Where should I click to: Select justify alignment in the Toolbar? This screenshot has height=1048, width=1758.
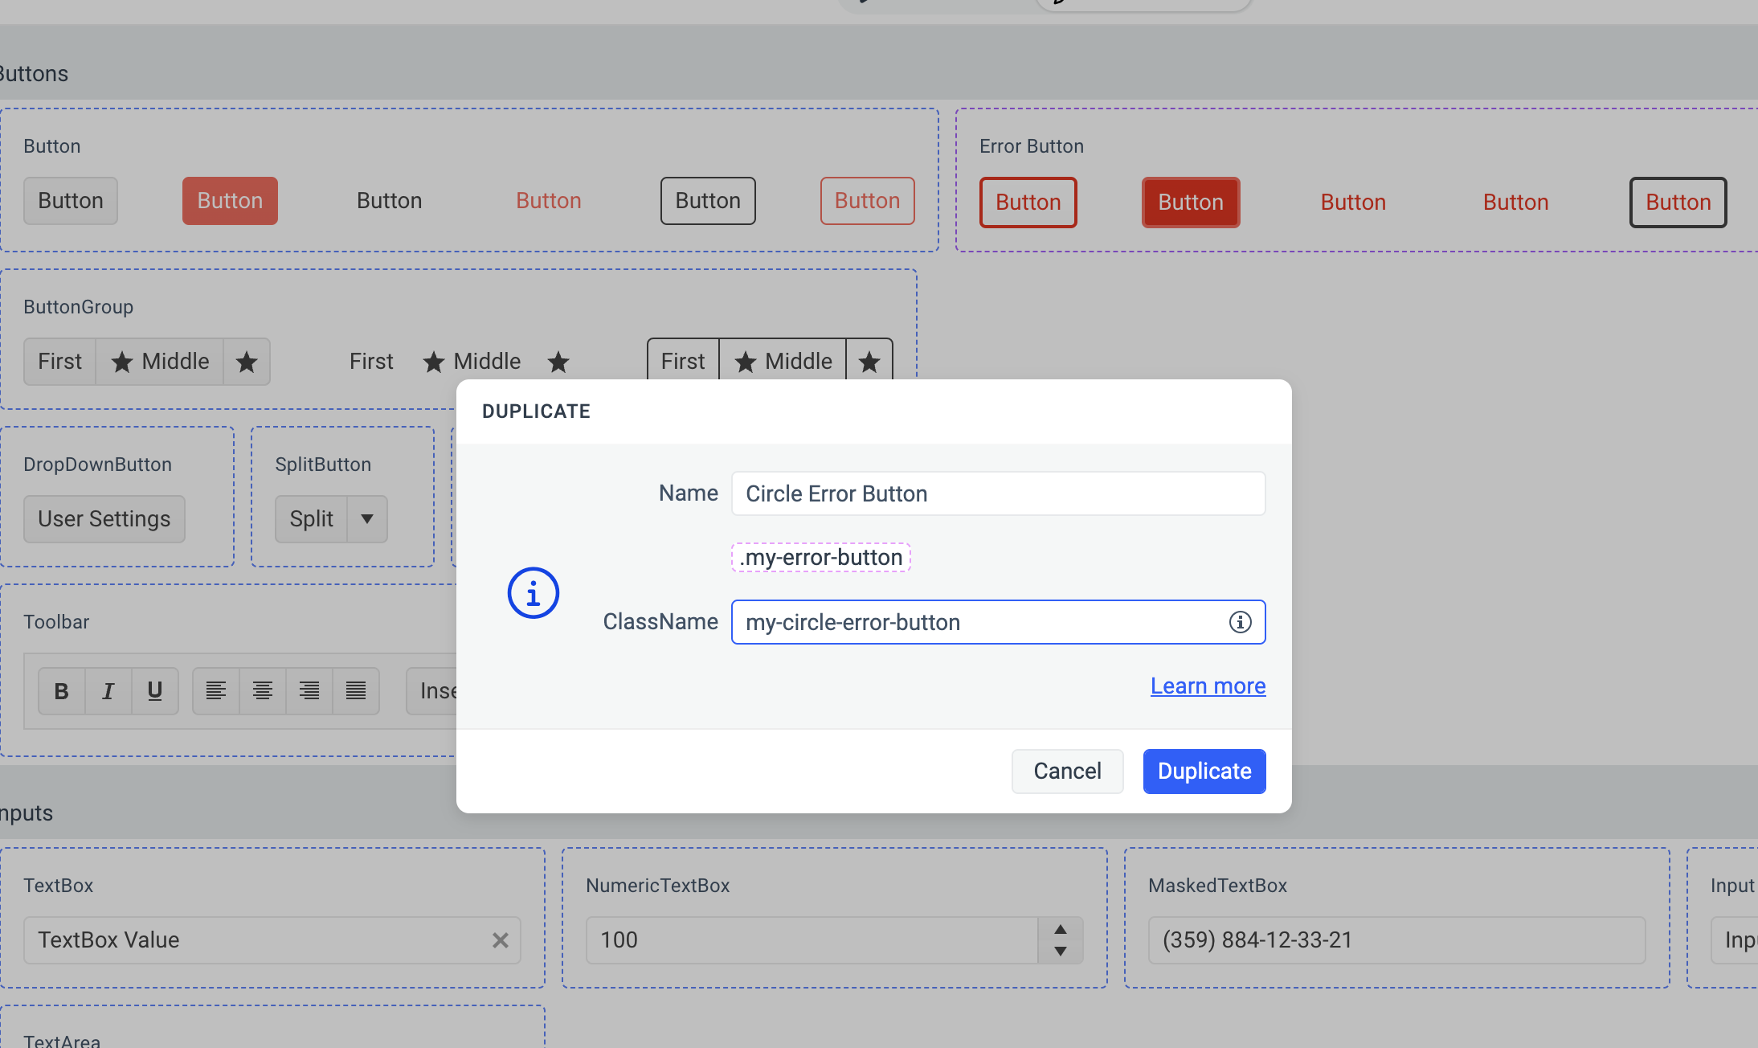(x=355, y=690)
